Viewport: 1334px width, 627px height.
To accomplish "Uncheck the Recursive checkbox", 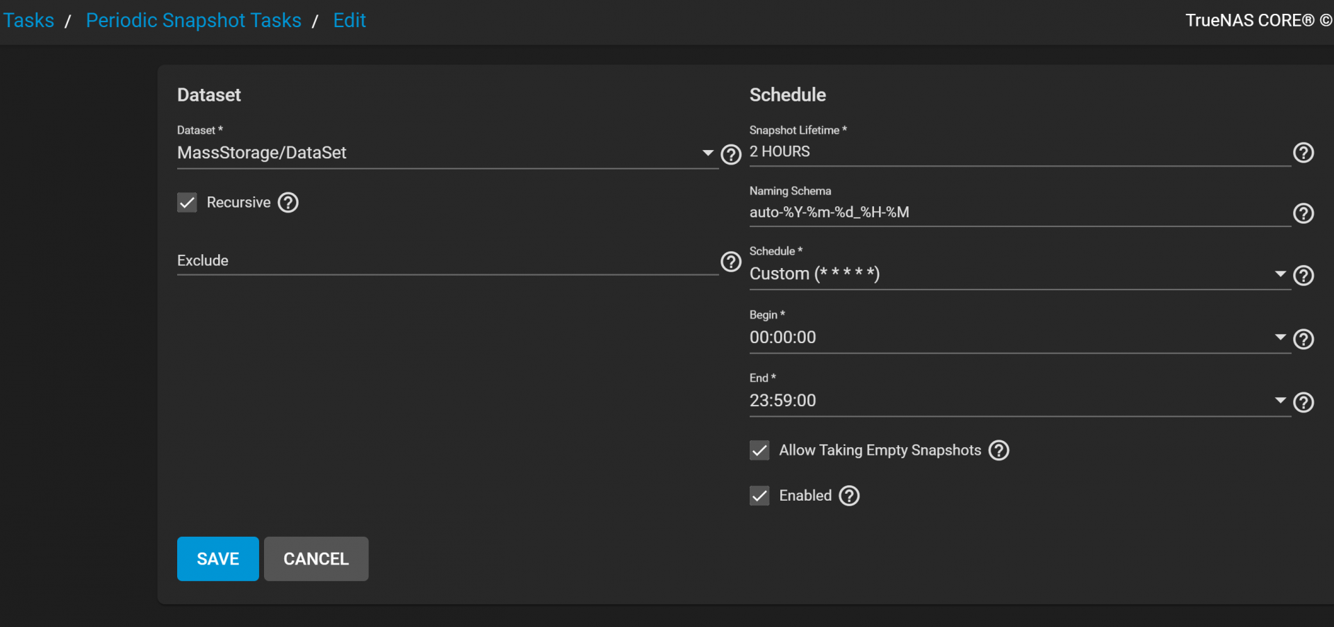I will (187, 203).
